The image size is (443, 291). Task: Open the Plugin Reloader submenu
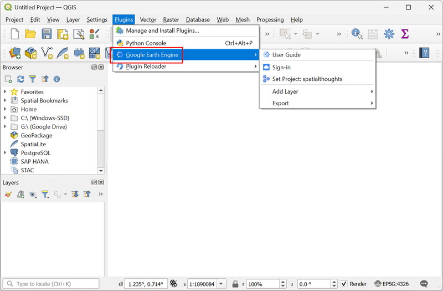point(186,67)
